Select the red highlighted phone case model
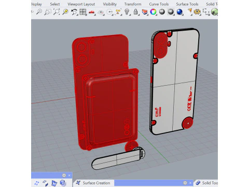Image resolution: width=249 pixels, height=187 pixels. pos(105,92)
